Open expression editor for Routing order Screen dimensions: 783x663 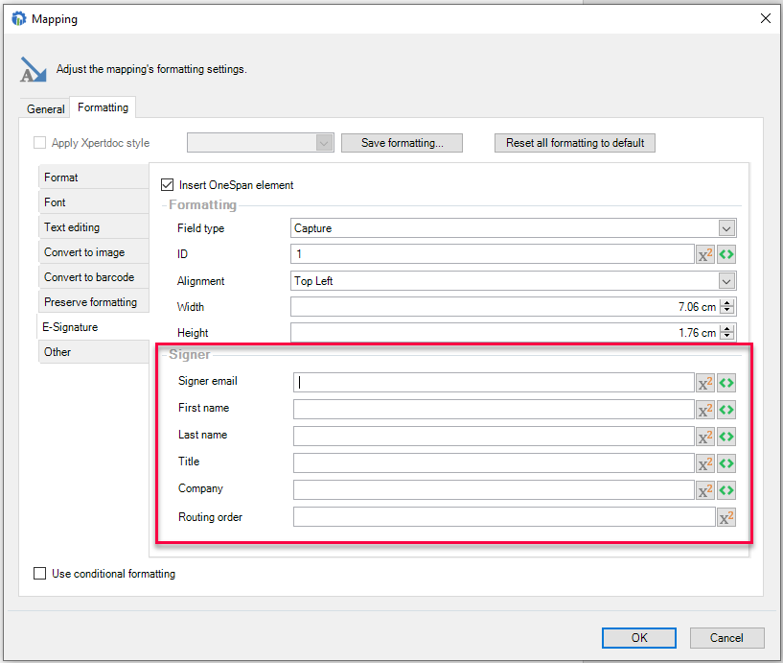tap(726, 517)
